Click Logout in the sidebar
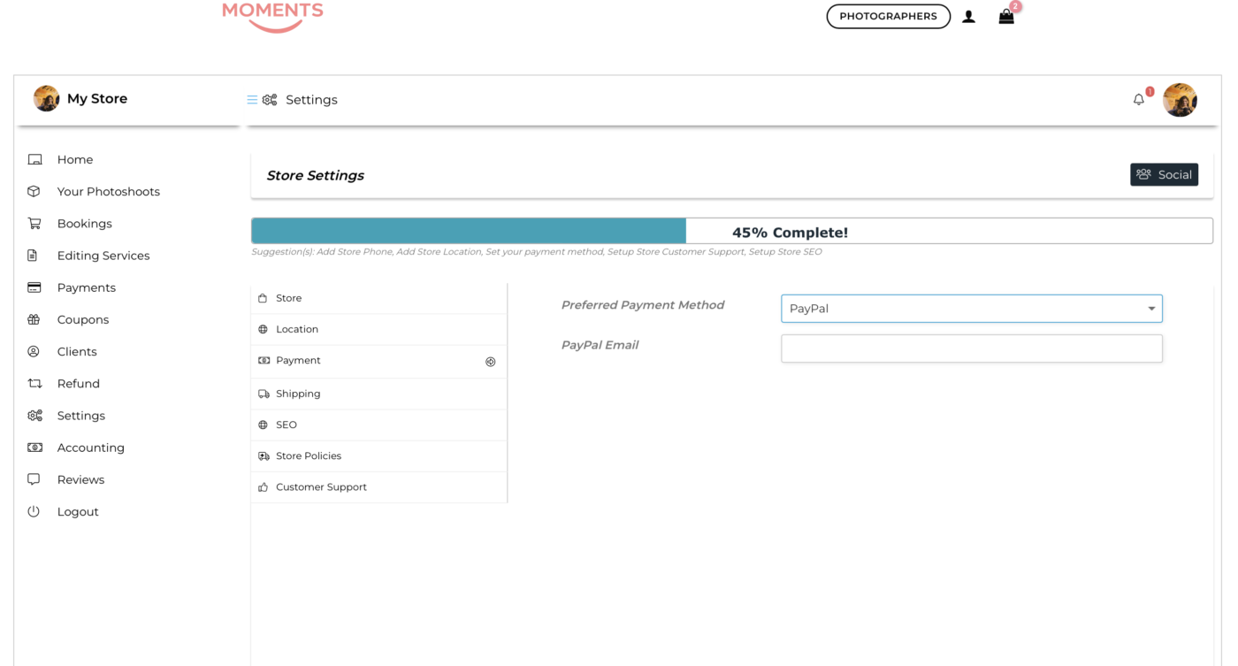Image resolution: width=1238 pixels, height=666 pixels. (x=78, y=512)
